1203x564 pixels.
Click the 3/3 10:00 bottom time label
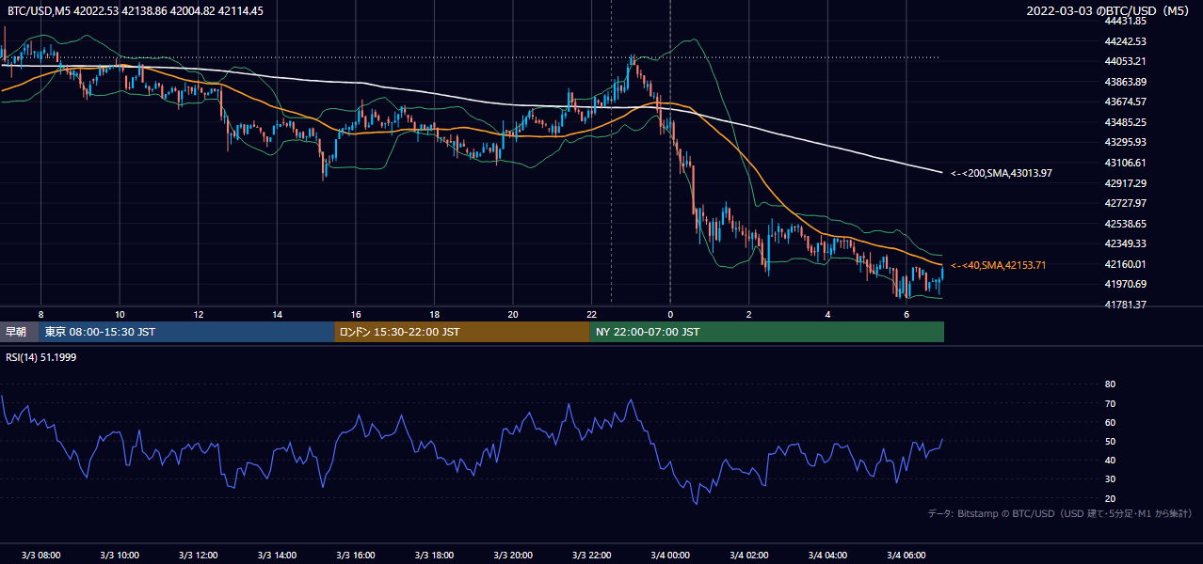120,555
